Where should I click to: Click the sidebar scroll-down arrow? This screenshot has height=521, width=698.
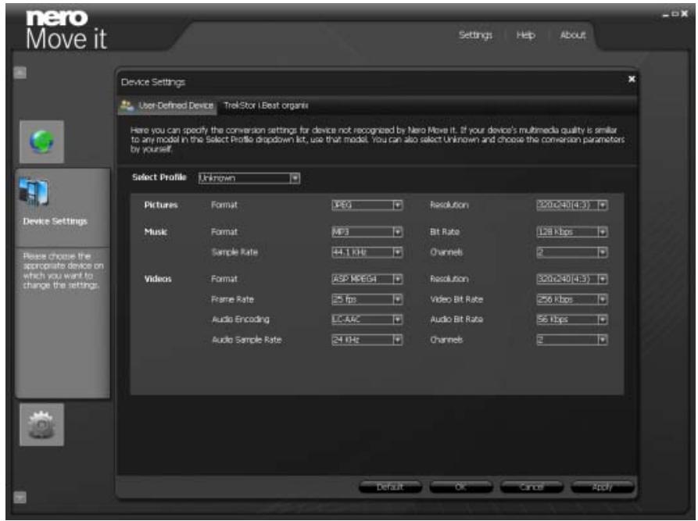point(20,497)
